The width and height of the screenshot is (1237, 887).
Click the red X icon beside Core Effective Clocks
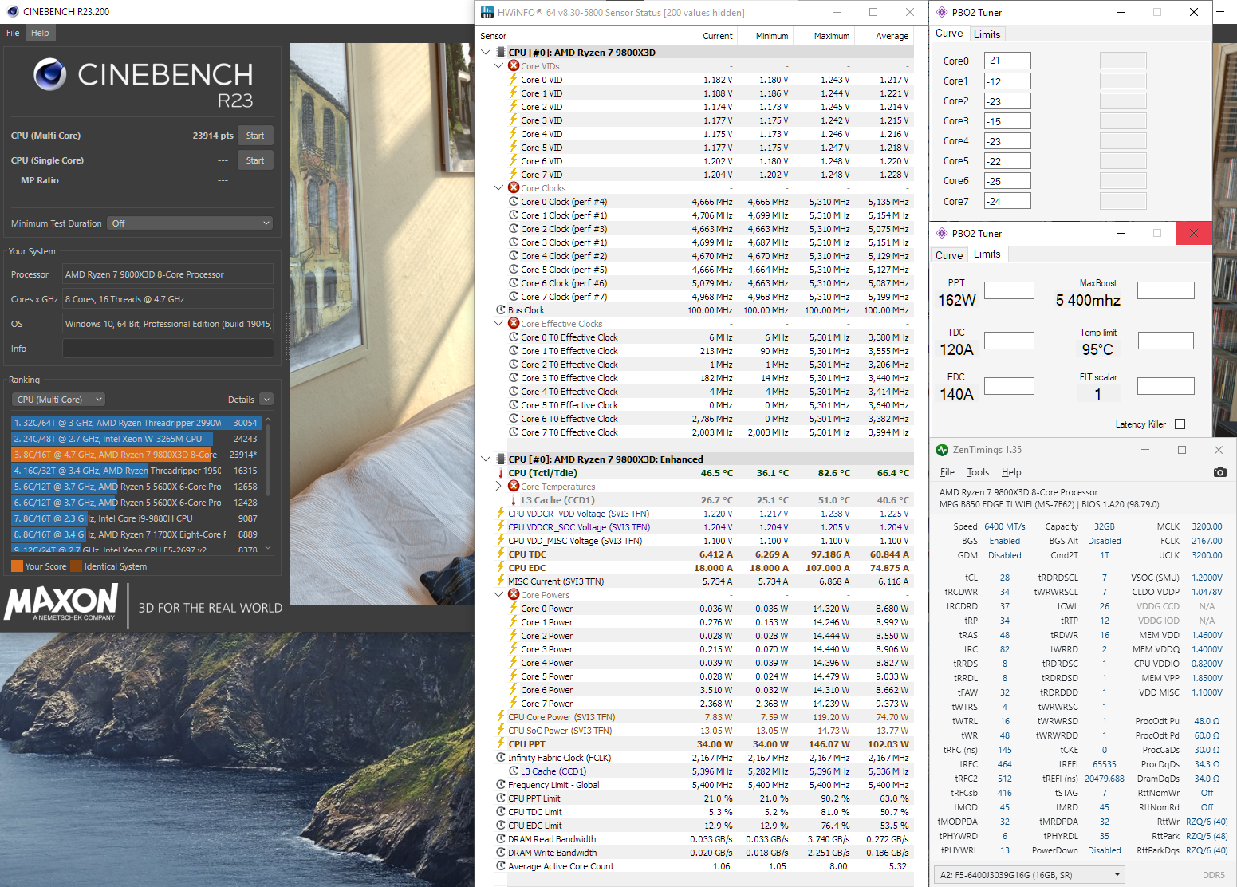coord(514,324)
